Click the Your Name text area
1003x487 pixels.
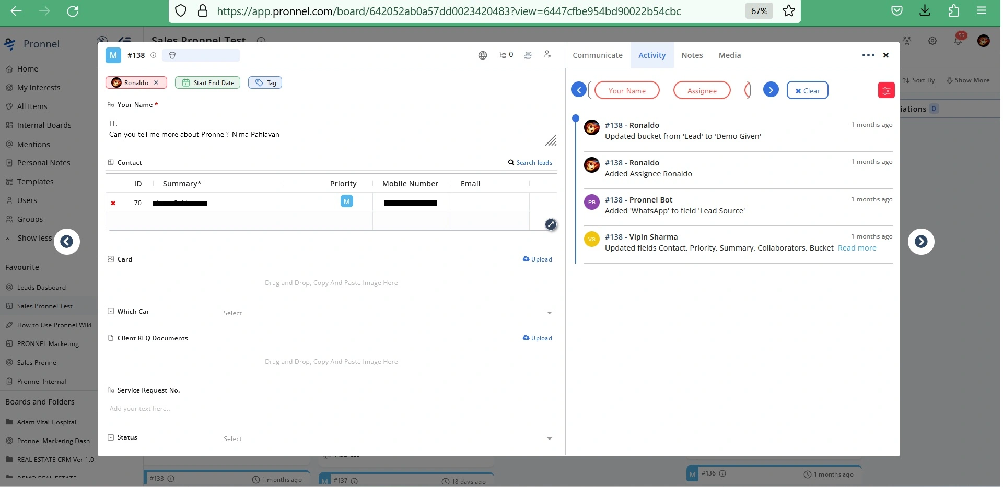point(331,130)
